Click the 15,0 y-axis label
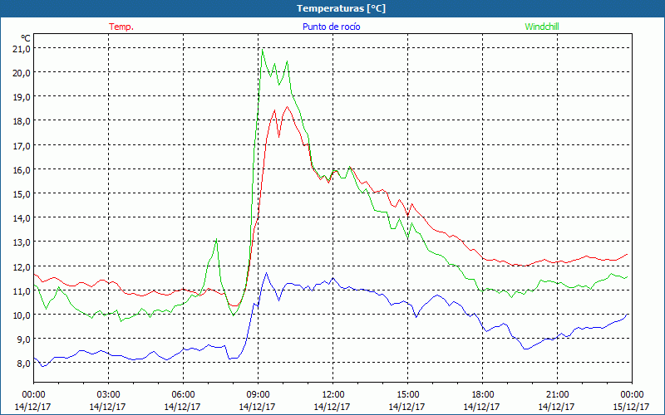665x415 pixels. 22,193
